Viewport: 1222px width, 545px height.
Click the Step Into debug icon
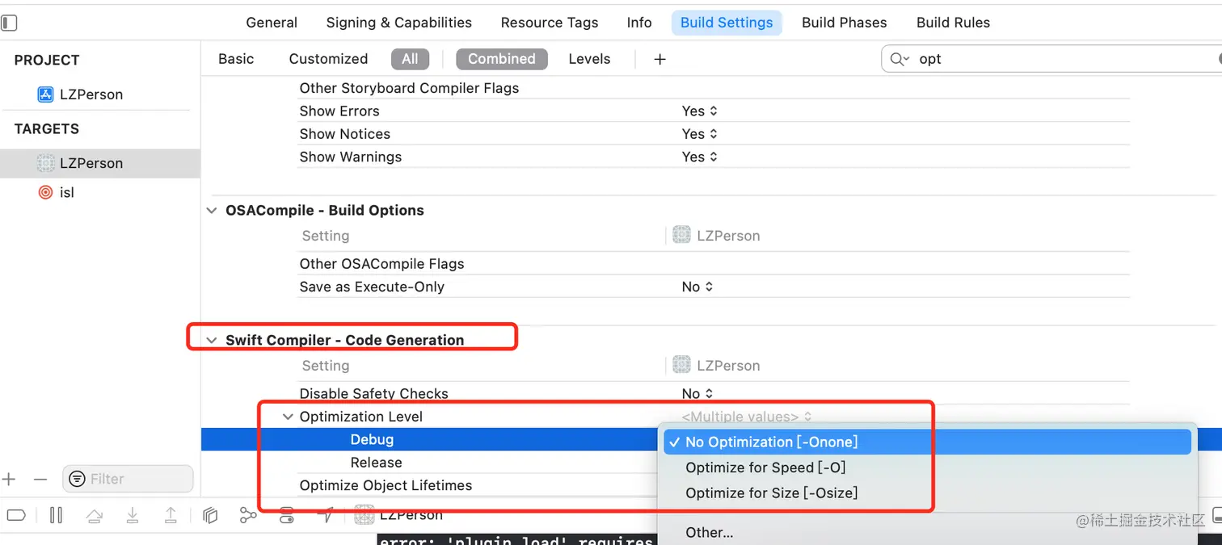(x=133, y=515)
